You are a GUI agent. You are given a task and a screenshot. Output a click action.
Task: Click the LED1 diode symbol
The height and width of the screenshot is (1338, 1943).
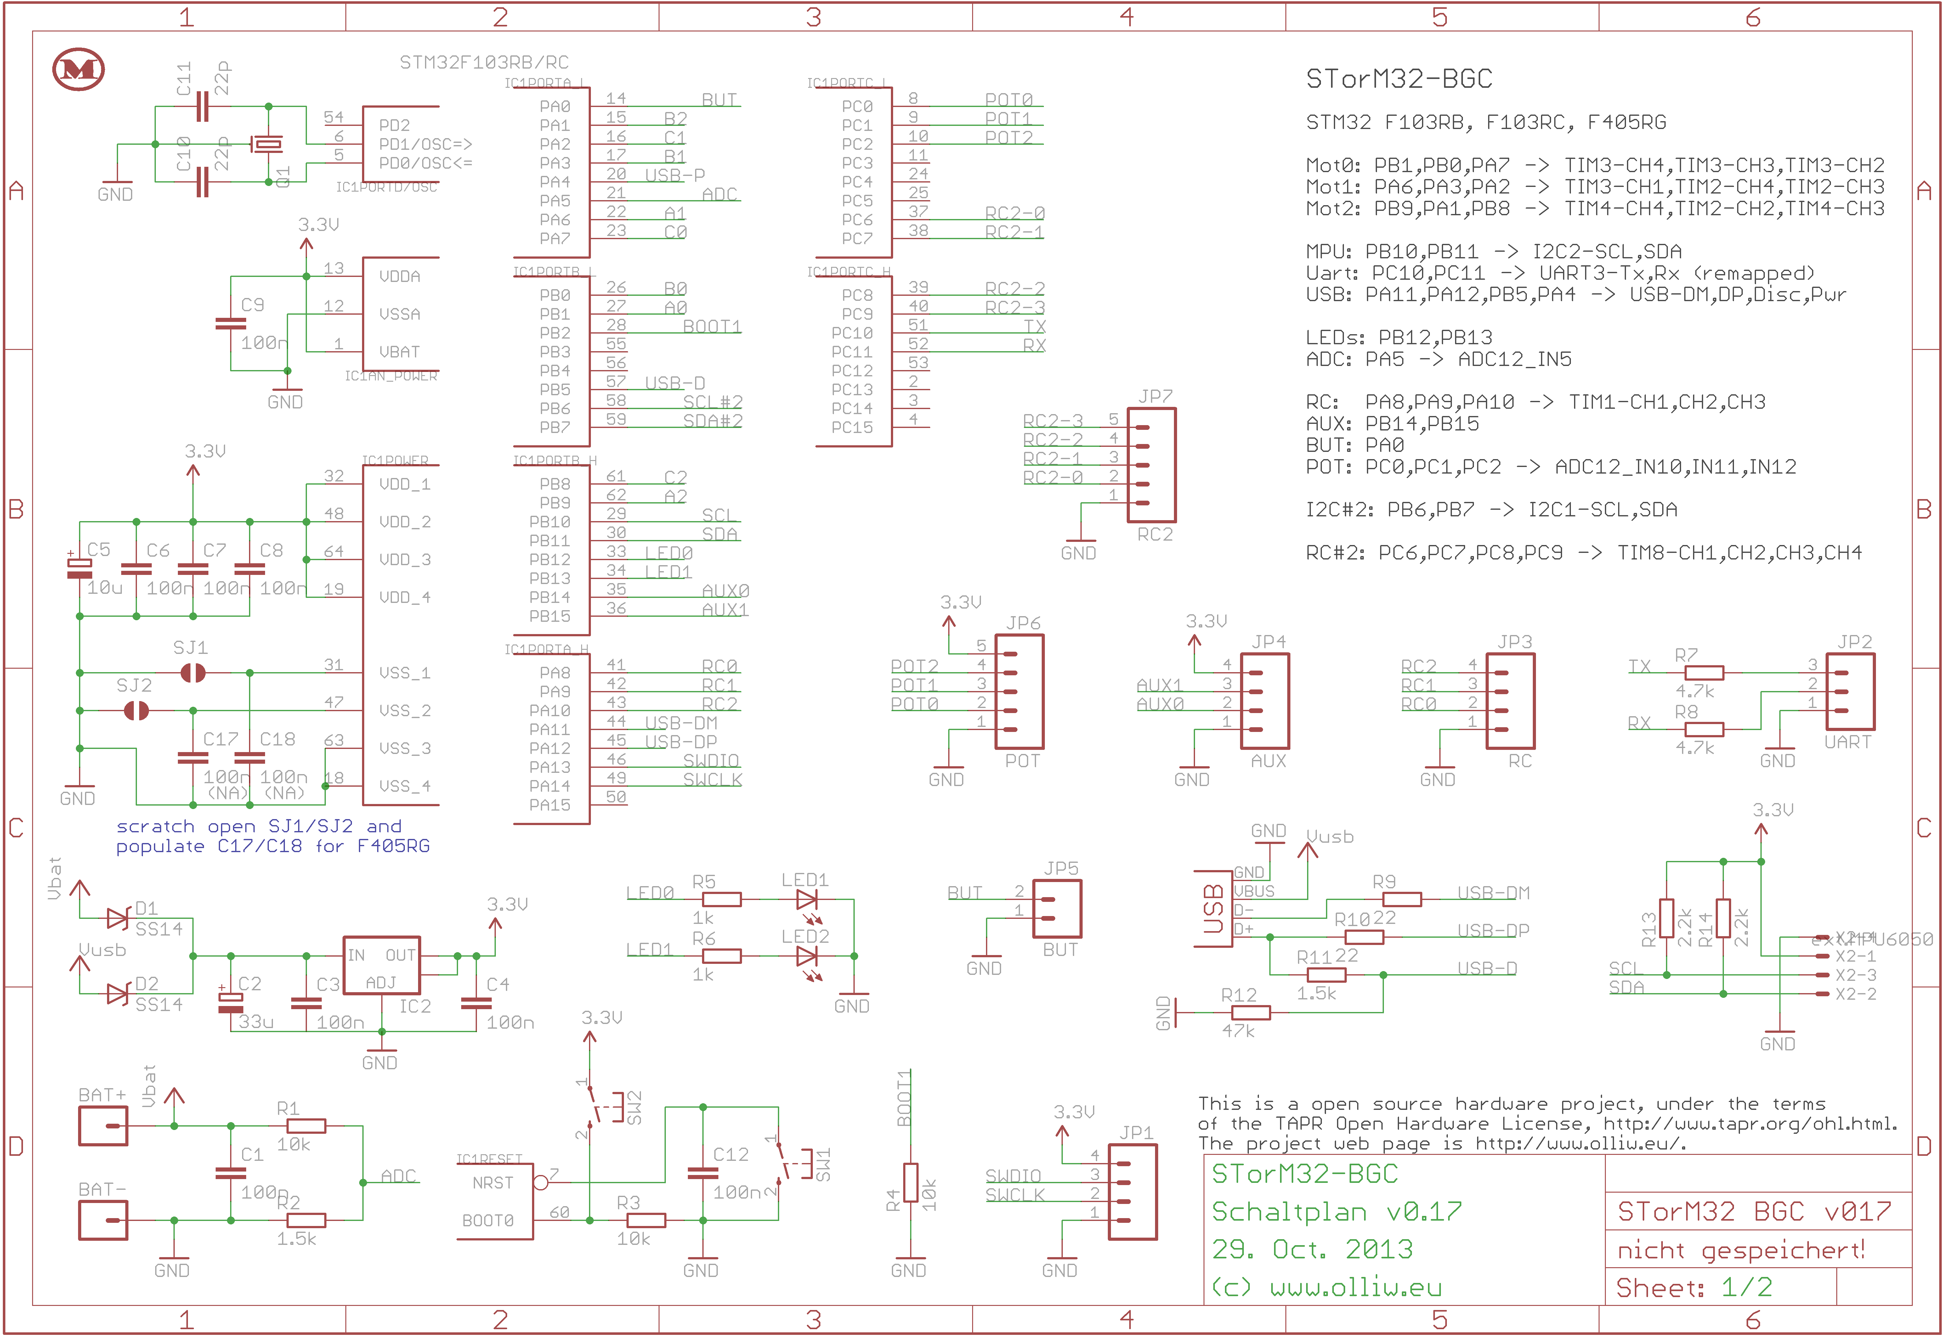point(806,900)
